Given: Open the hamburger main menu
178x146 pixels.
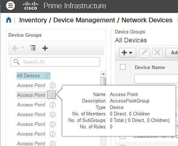Looking at the screenshot, I should [x=10, y=5].
